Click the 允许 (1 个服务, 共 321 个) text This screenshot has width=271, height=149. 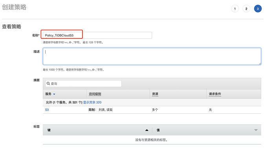[x=64, y=102]
